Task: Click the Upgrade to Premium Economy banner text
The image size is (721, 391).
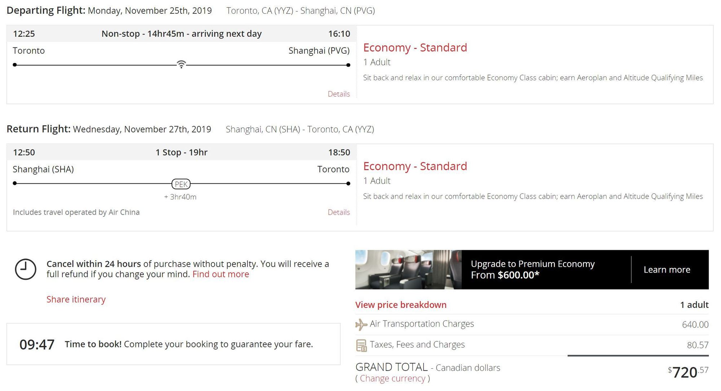Action: [533, 269]
